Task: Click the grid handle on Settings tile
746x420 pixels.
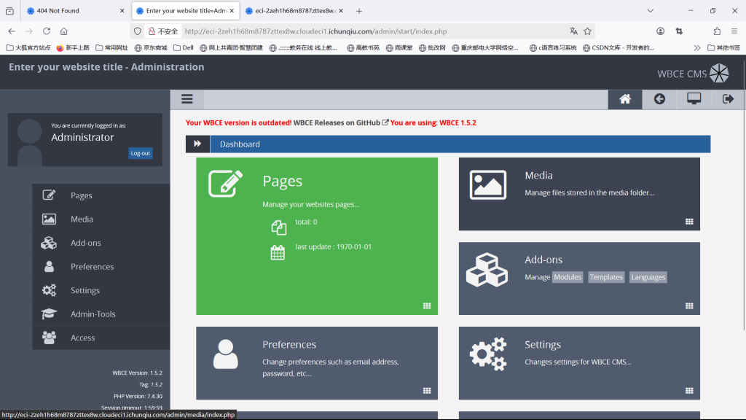Action: [x=689, y=391]
